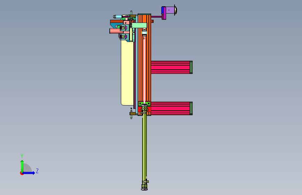Click the blue Z axis arrow of triad
Image resolution: width=302 pixels, height=195 pixels.
(x=29, y=173)
